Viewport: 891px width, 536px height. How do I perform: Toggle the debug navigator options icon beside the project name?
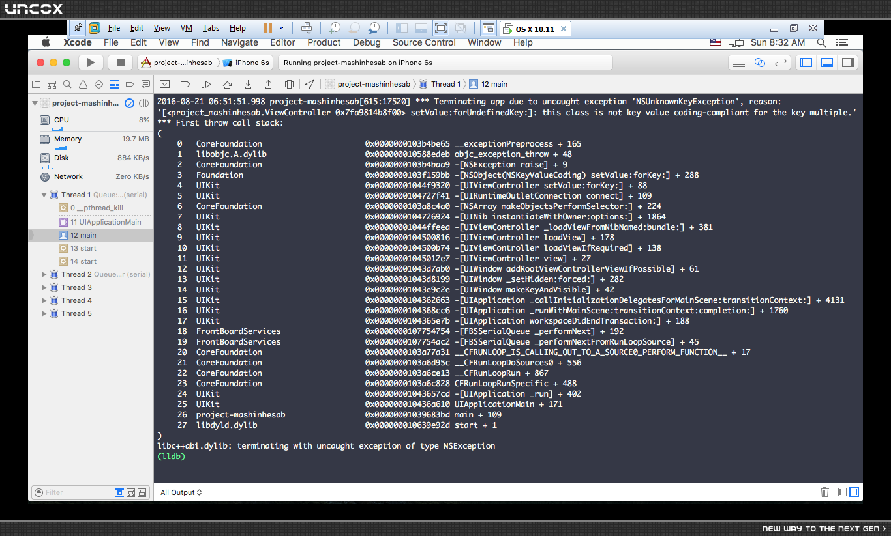pos(130,103)
